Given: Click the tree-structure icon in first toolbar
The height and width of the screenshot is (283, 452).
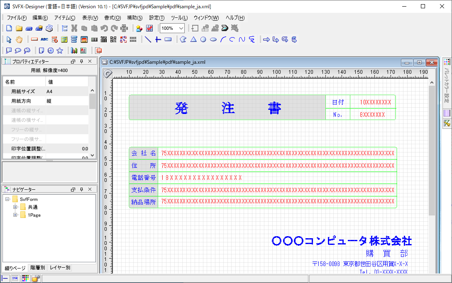Looking at the screenshot, I should pos(65,28).
